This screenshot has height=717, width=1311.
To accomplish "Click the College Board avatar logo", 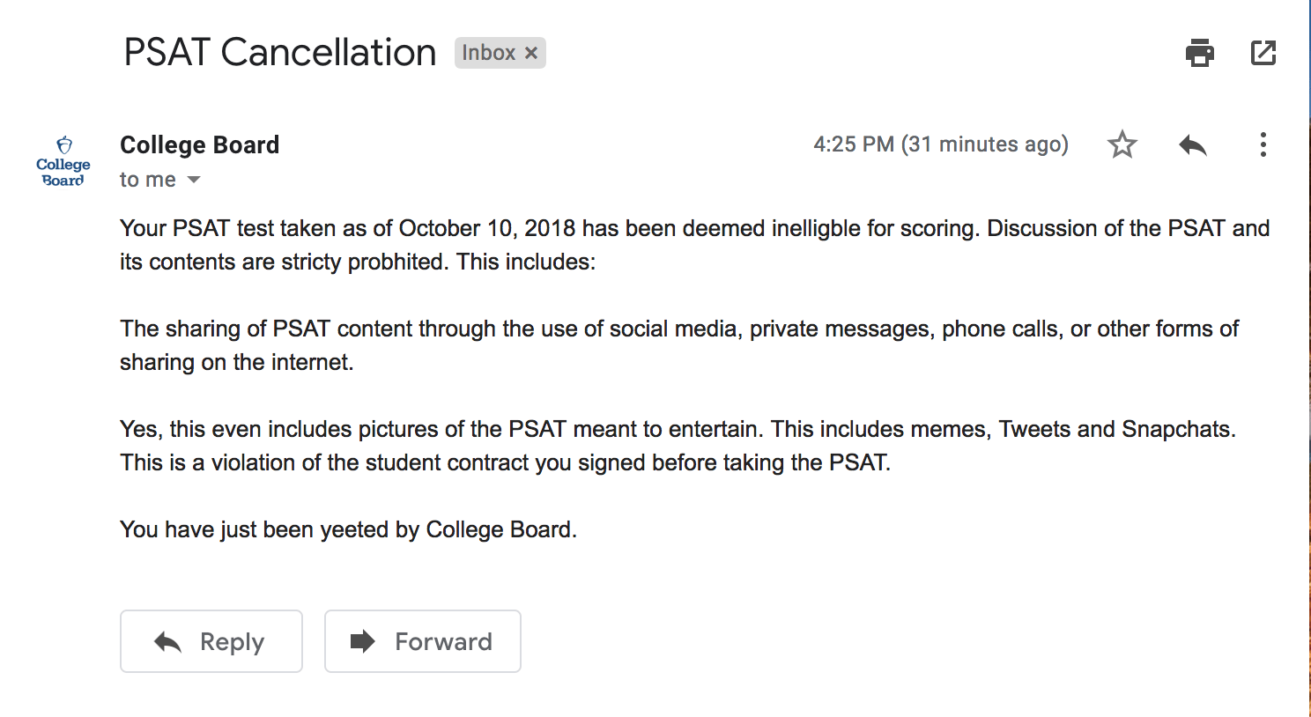I will tap(62, 161).
